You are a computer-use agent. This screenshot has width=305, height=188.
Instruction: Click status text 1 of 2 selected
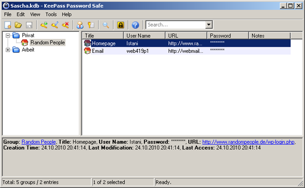pos(109,182)
